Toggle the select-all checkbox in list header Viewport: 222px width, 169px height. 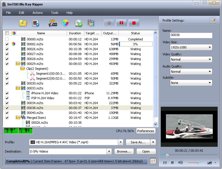tap(7, 33)
